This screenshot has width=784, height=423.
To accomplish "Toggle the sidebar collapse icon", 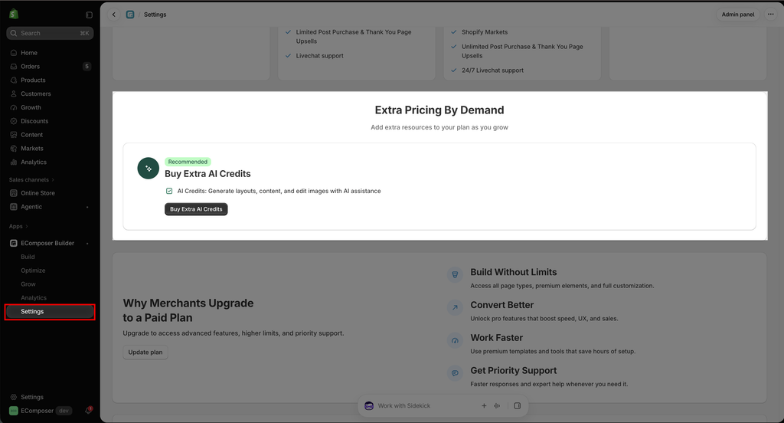I will tap(89, 15).
